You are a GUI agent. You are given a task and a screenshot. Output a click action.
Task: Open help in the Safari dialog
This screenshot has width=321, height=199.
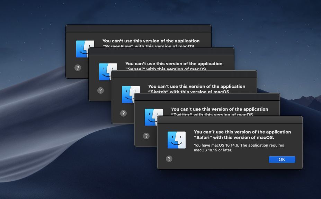click(169, 159)
